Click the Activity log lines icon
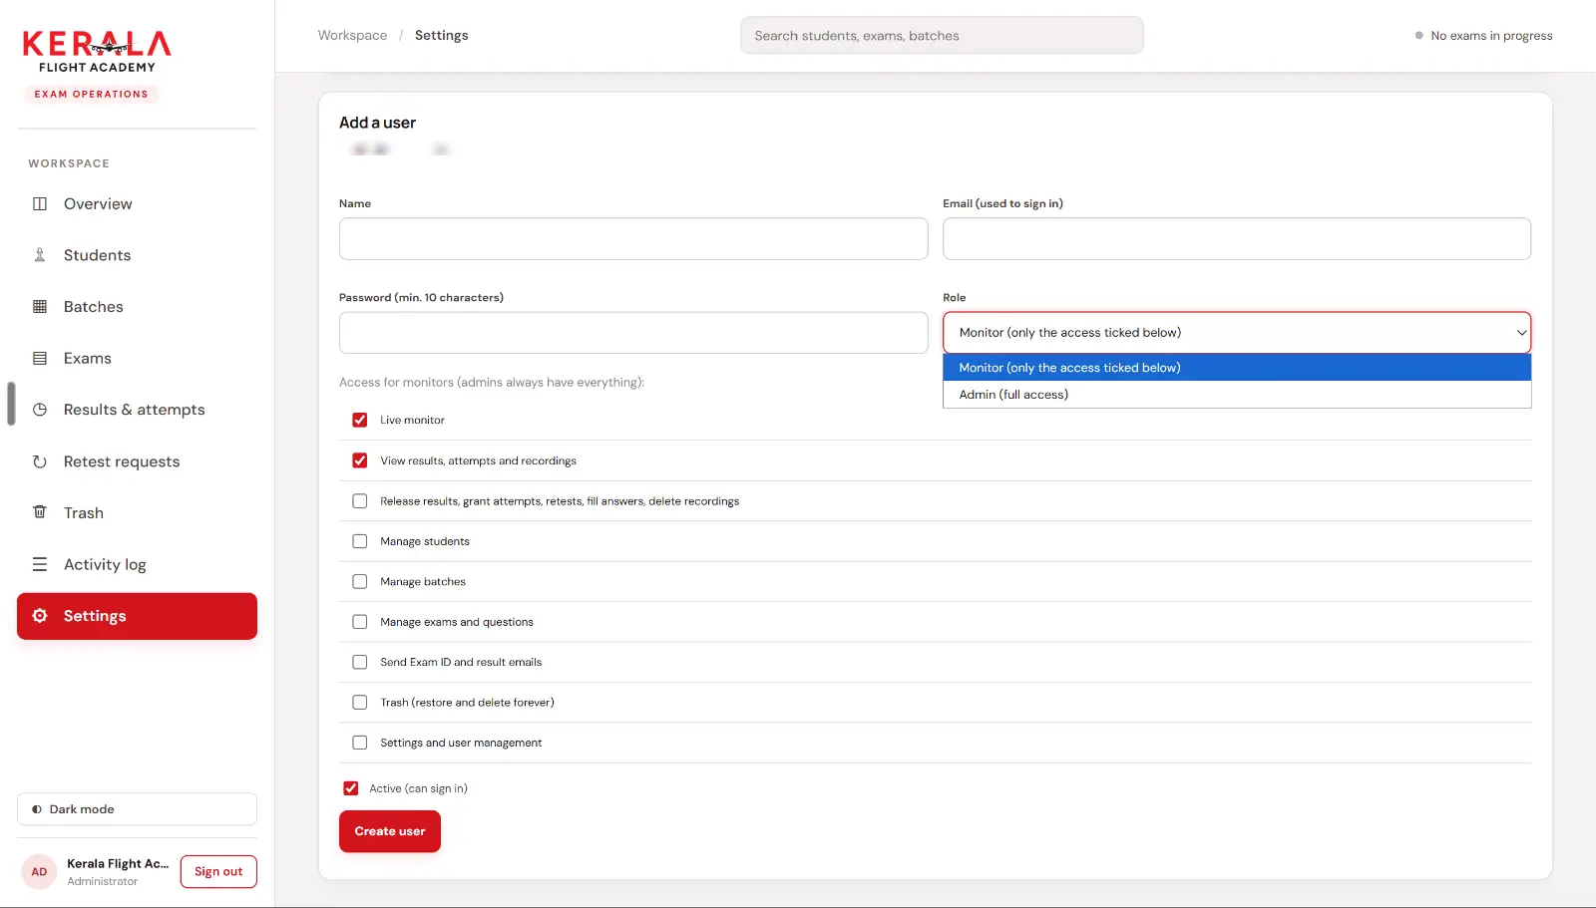This screenshot has height=908, width=1596. [40, 564]
